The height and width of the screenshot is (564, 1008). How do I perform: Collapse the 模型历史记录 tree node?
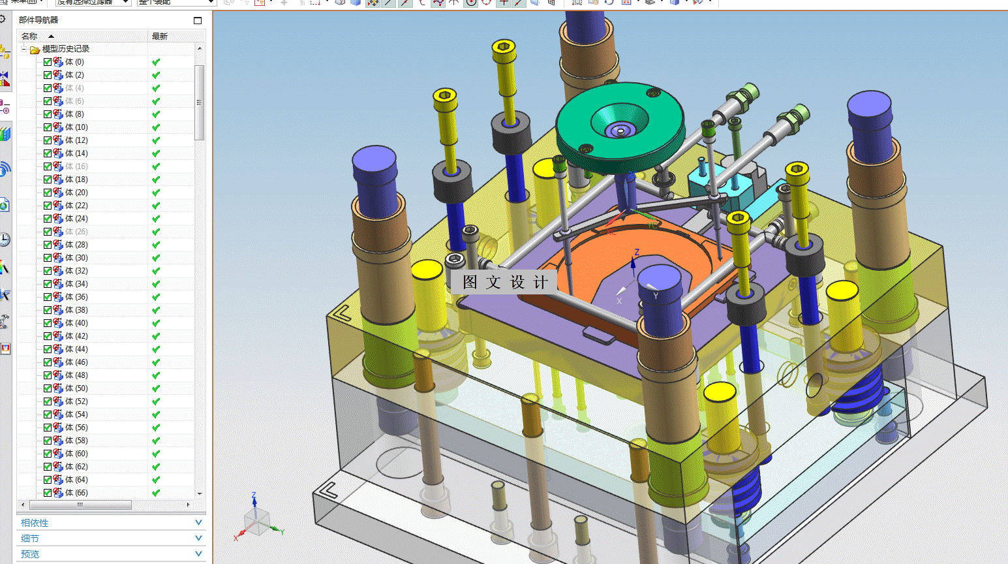(x=24, y=49)
